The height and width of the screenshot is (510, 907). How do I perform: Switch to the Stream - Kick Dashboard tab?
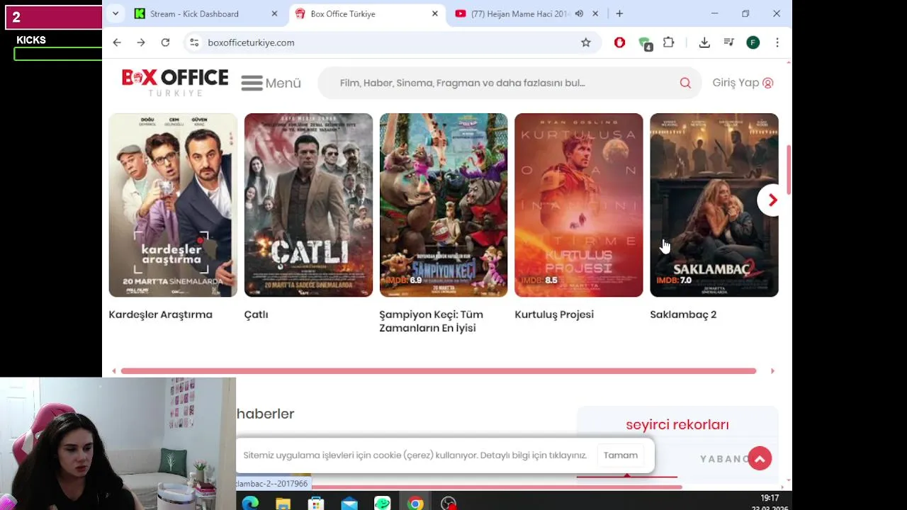[x=194, y=13]
